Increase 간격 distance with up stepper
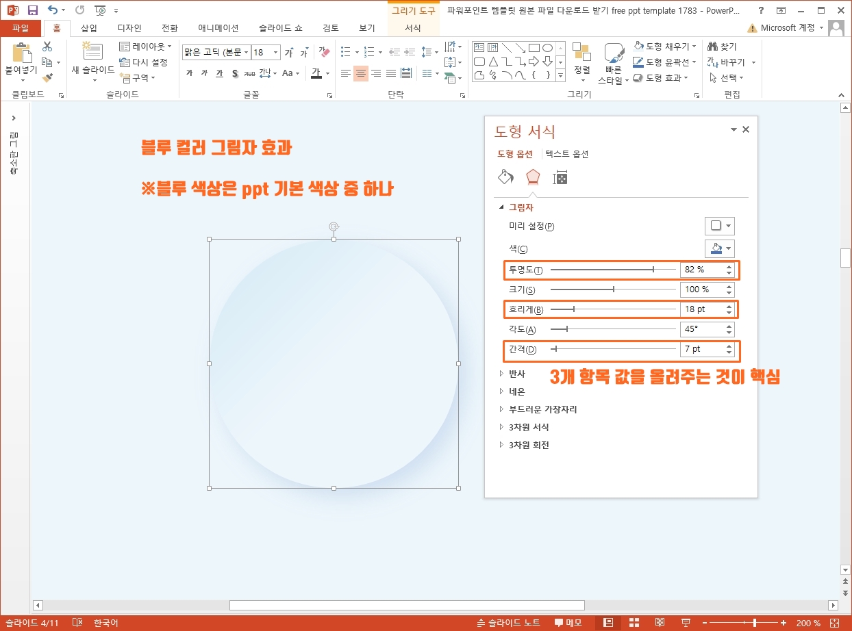The height and width of the screenshot is (631, 852). pyautogui.click(x=729, y=346)
